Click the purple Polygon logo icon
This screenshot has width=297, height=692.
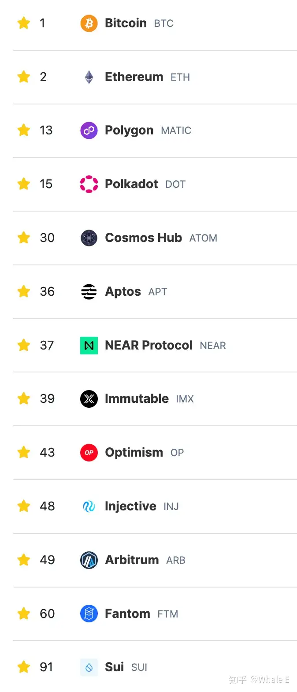tap(89, 130)
